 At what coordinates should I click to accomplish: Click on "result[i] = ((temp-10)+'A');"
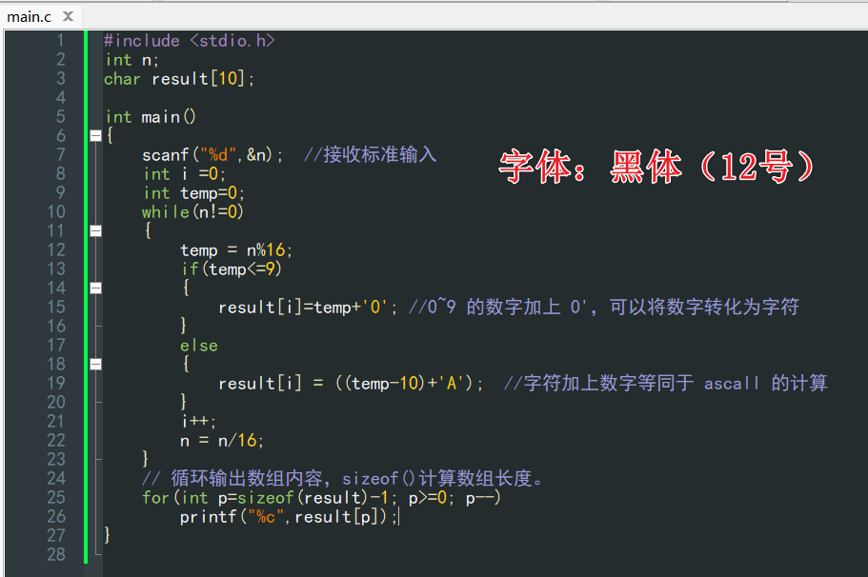pyautogui.click(x=351, y=384)
